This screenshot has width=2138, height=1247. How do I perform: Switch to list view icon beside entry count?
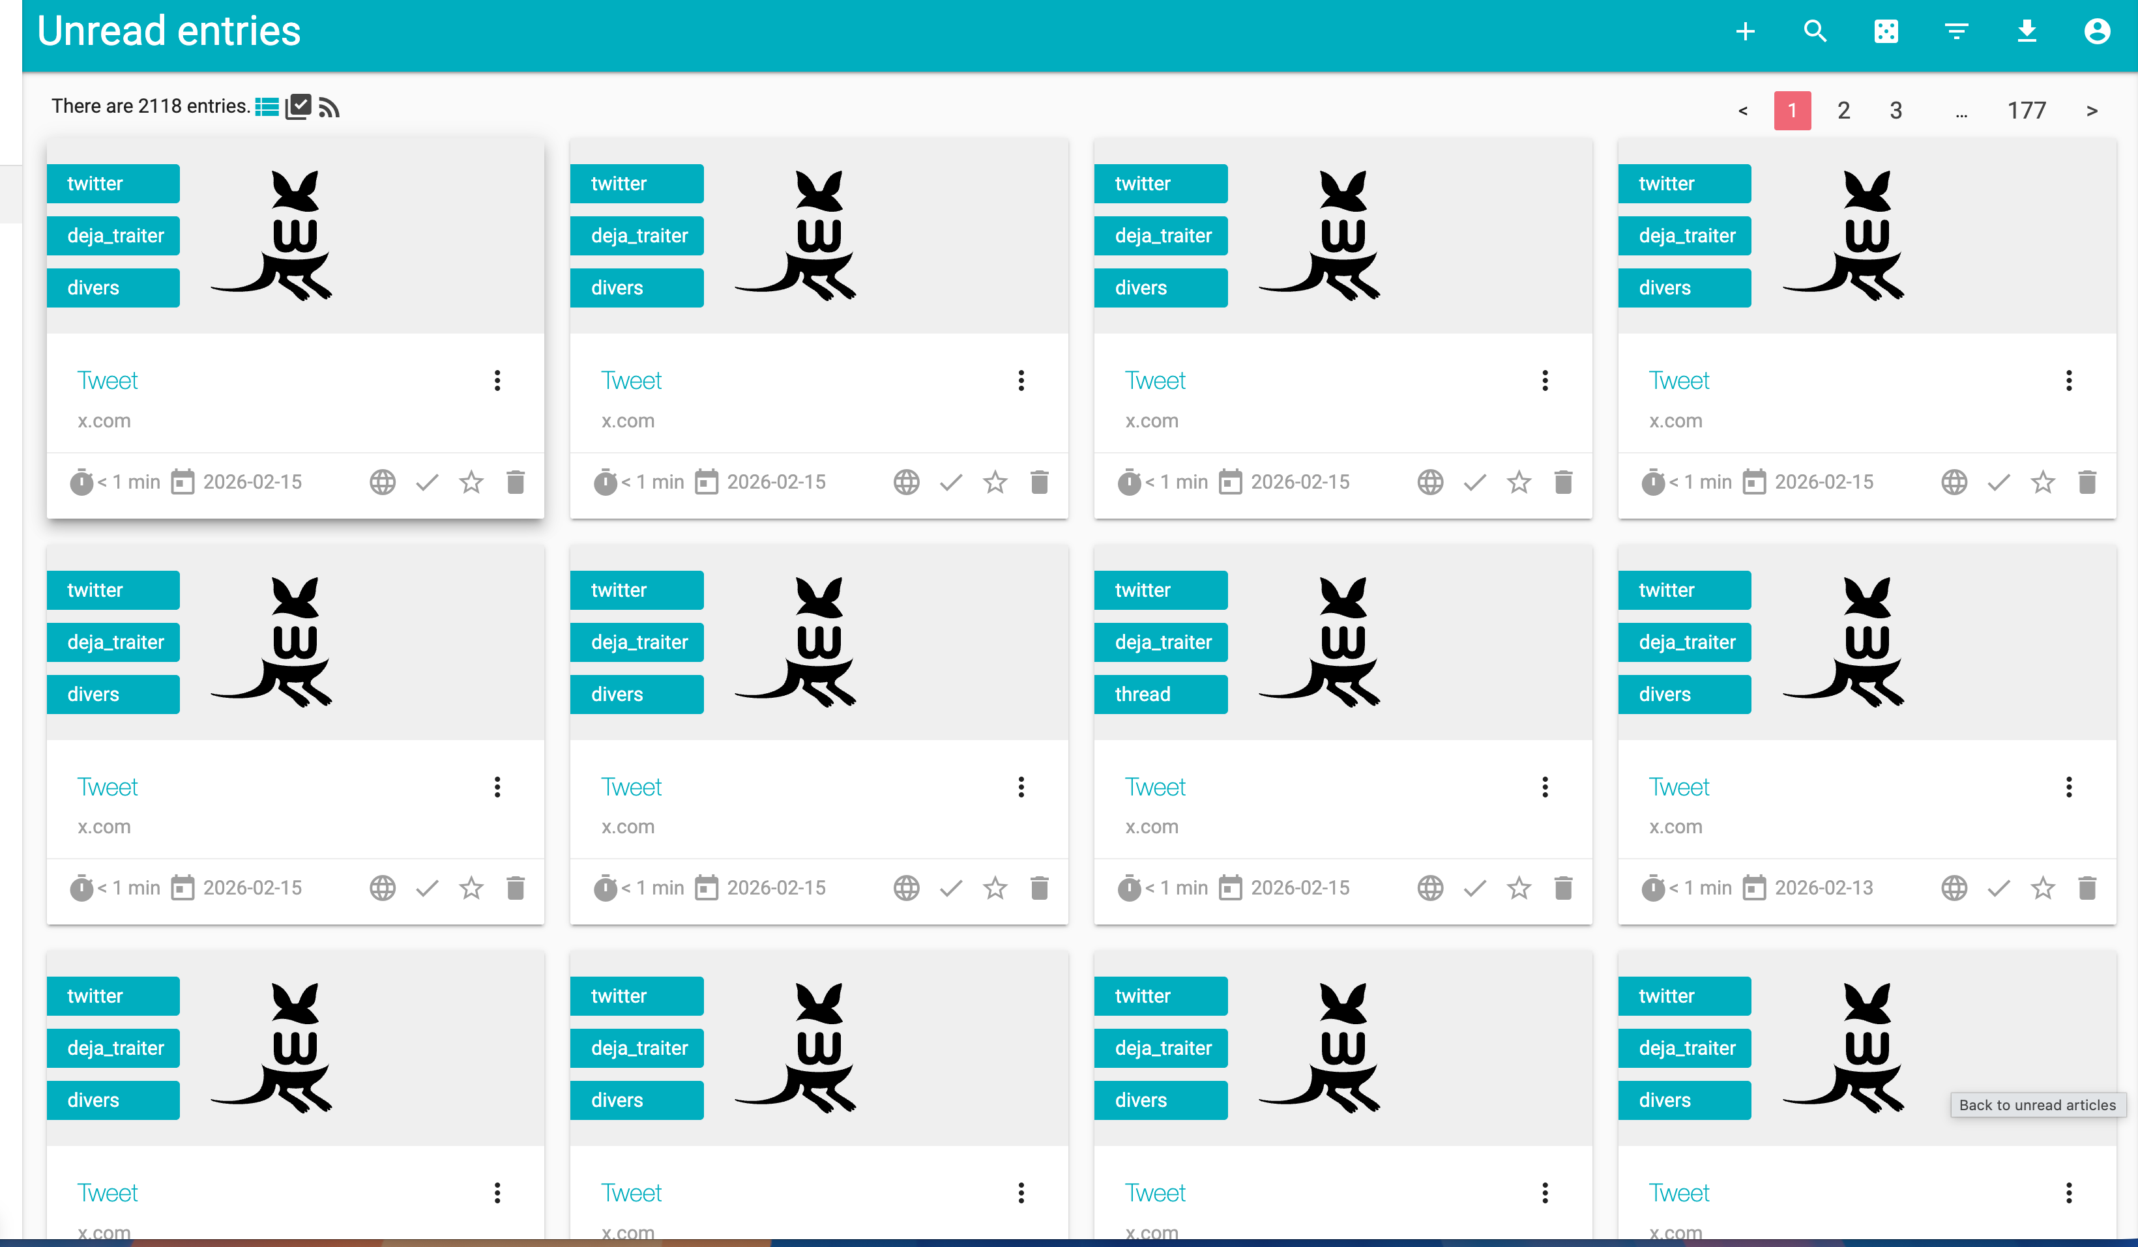click(x=267, y=107)
